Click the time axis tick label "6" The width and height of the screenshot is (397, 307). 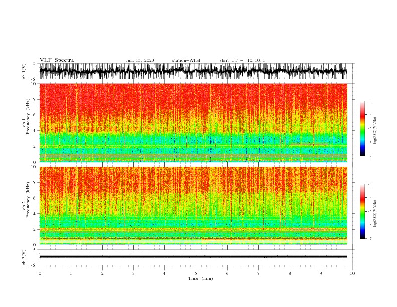tap(227, 273)
